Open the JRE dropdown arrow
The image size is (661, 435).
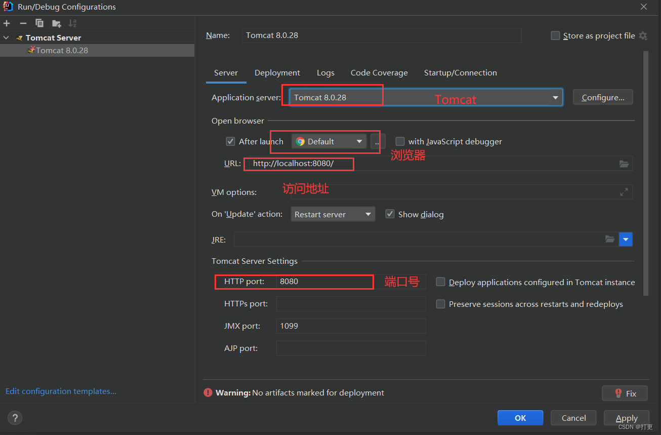click(626, 239)
